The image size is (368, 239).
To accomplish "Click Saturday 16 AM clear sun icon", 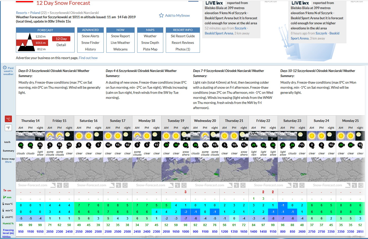I will (x=79, y=136).
